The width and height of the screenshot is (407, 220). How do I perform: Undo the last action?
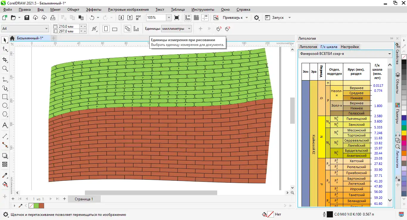tap(92, 18)
